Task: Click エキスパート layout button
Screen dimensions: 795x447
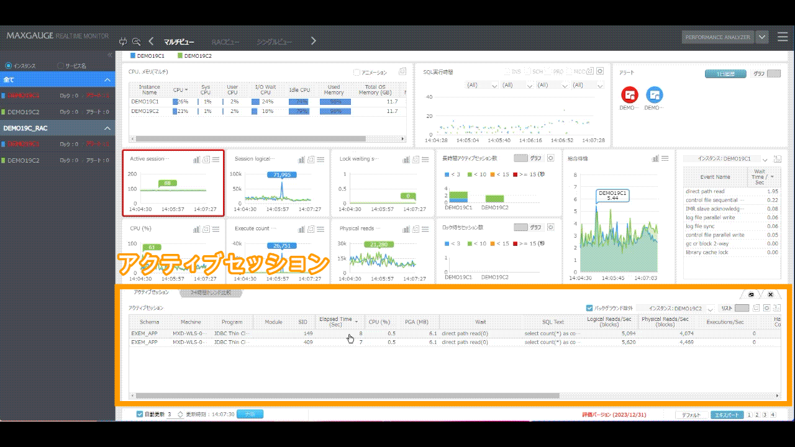Action: point(727,415)
